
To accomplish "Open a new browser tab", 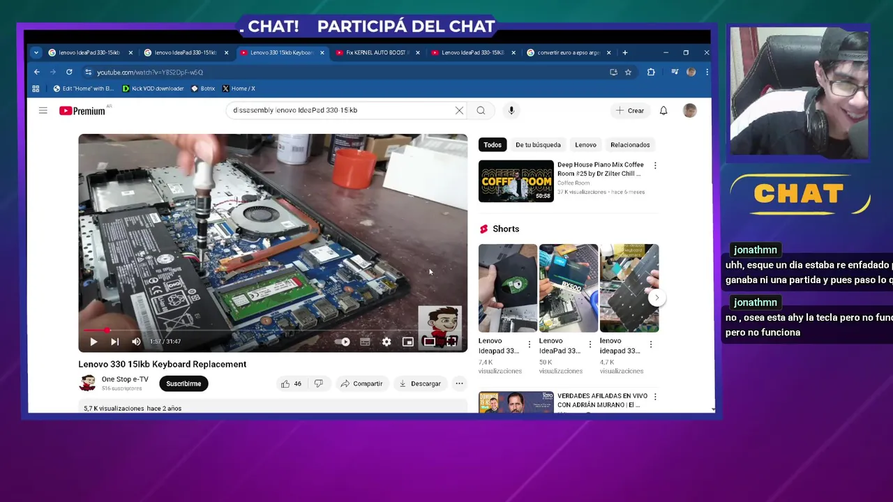I will tap(624, 52).
